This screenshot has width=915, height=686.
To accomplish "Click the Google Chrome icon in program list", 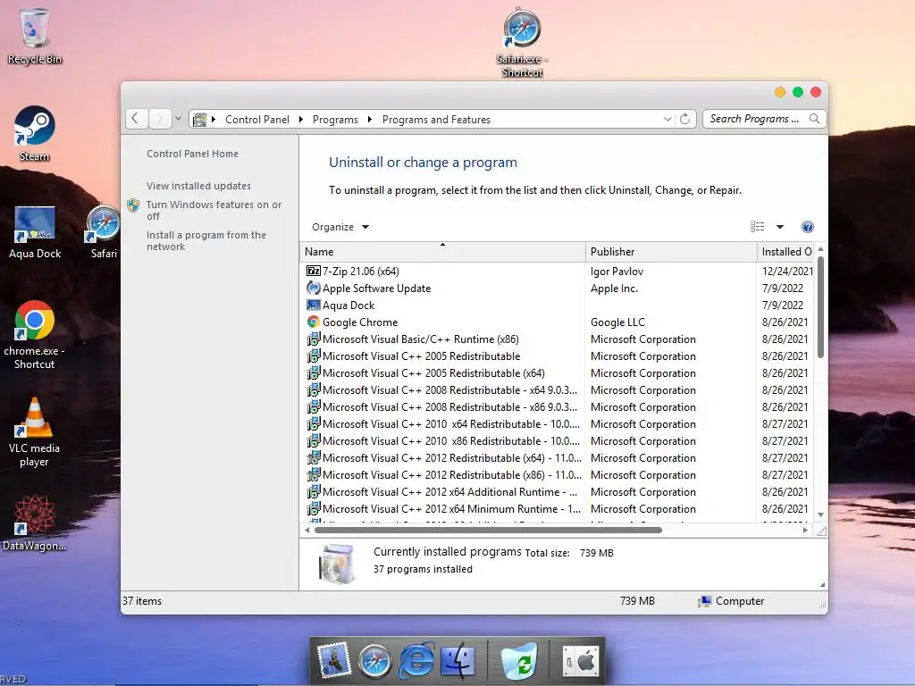I will (x=314, y=322).
